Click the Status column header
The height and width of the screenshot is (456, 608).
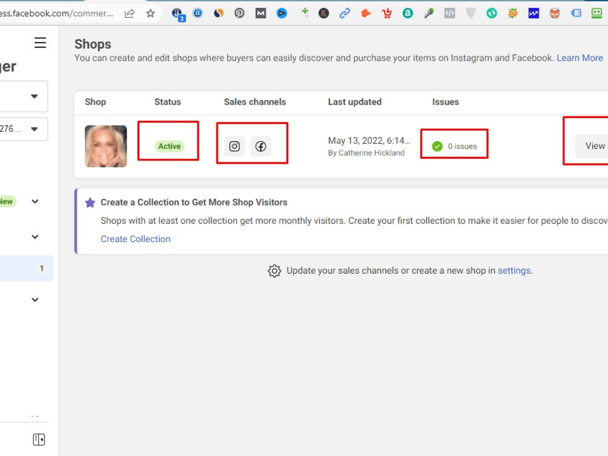click(x=168, y=102)
